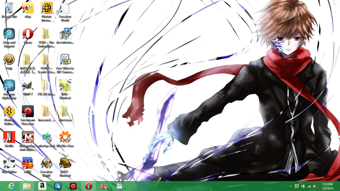The image size is (340, 191).
Task: Open File Explorer from the taskbar
Action: tap(26, 186)
